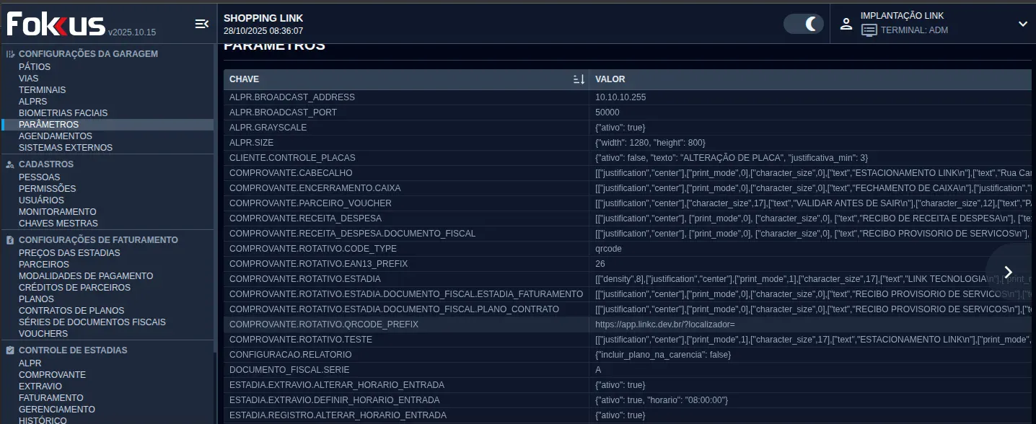Image resolution: width=1036 pixels, height=424 pixels.
Task: Go to Preços das Estadias
Action: pyautogui.click(x=69, y=253)
